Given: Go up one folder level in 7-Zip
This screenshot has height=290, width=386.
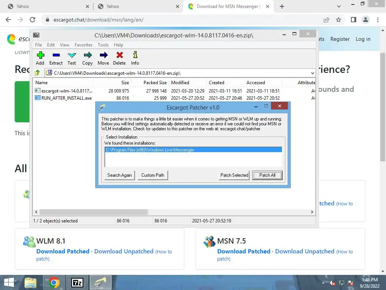Looking at the screenshot, I should coord(37,73).
